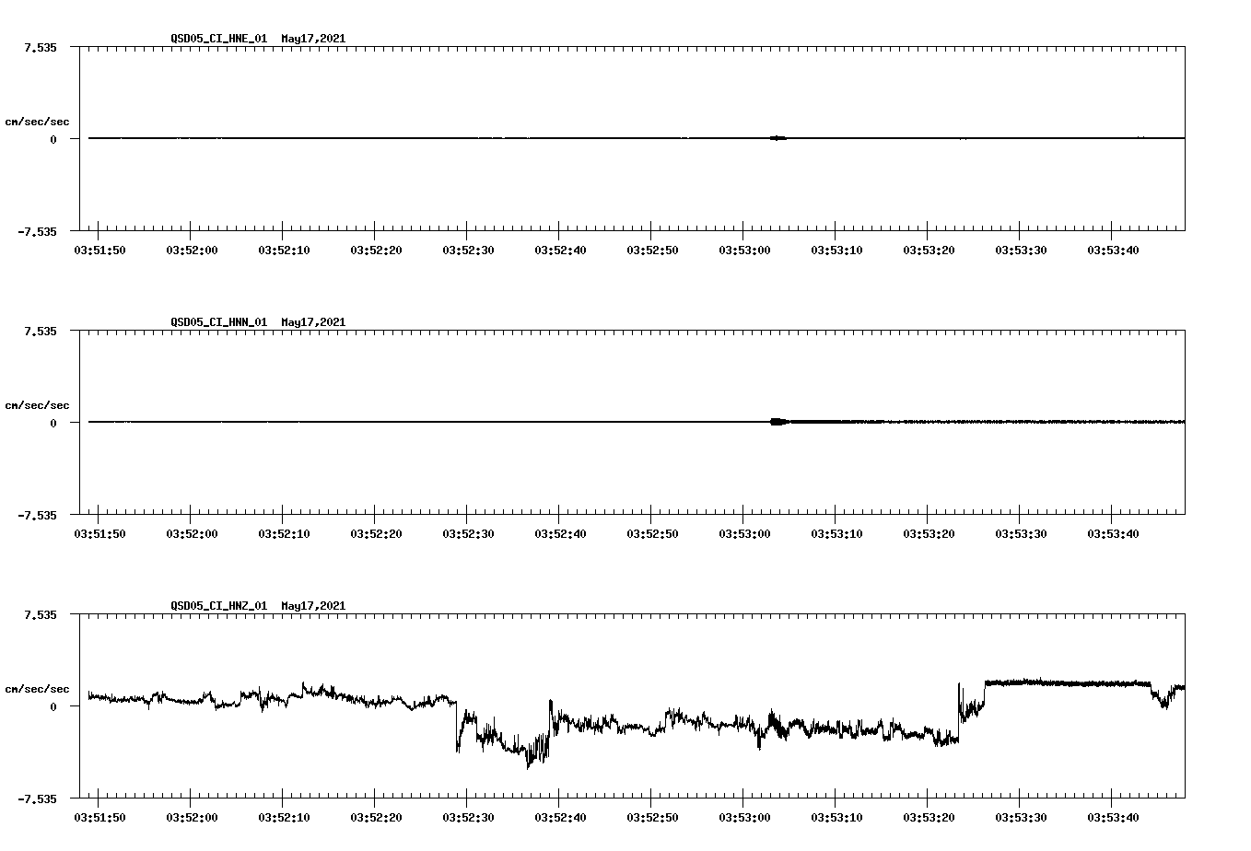Click the -7.535 lower limit on bottom plot

[39, 799]
